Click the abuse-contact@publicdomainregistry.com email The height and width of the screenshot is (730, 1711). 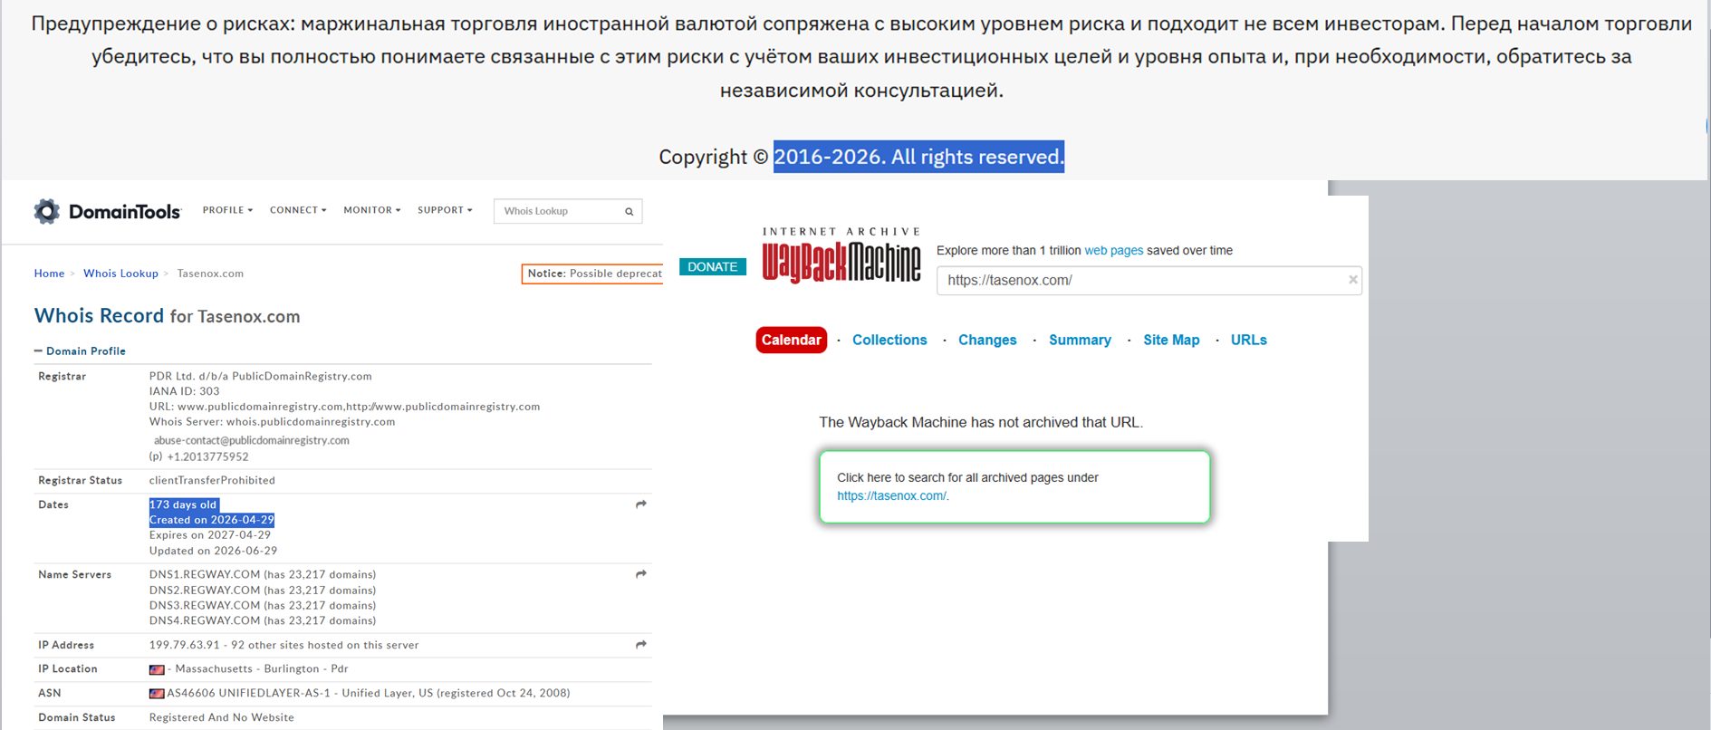coord(252,441)
